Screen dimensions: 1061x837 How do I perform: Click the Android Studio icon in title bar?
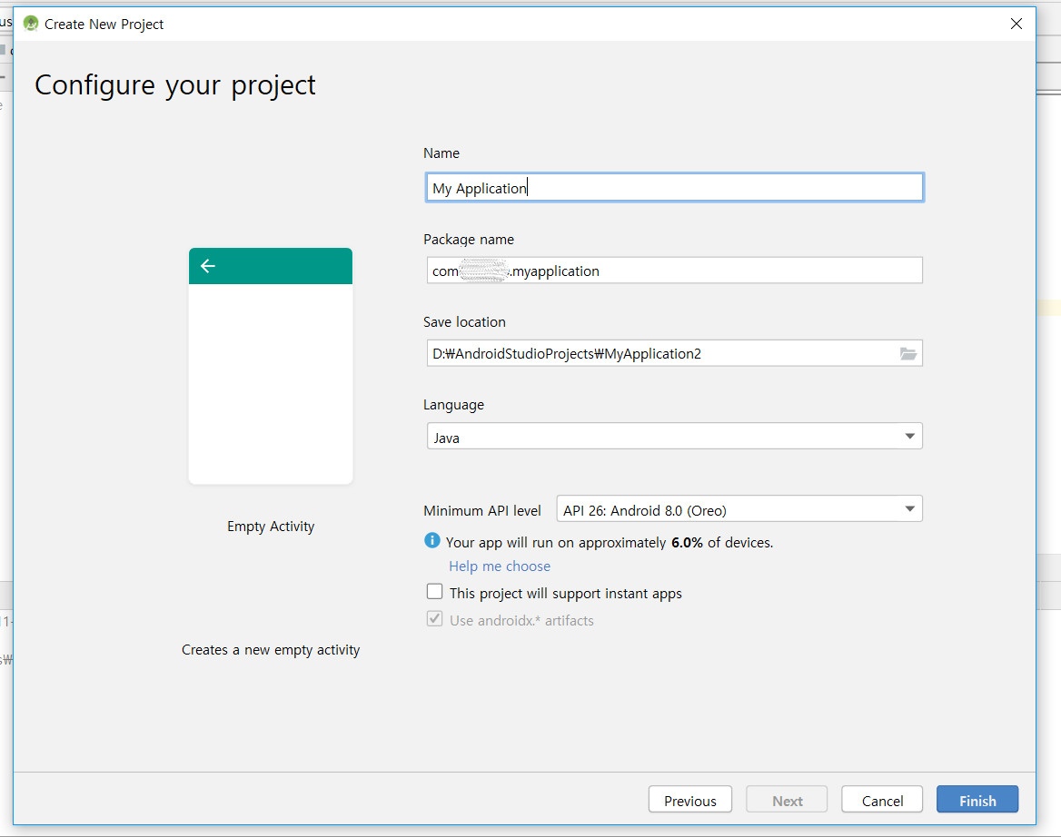[31, 24]
